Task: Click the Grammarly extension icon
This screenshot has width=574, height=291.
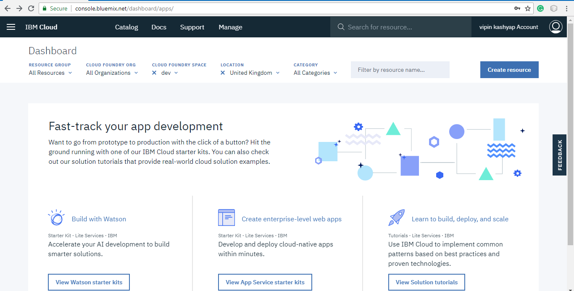Action: click(x=541, y=8)
